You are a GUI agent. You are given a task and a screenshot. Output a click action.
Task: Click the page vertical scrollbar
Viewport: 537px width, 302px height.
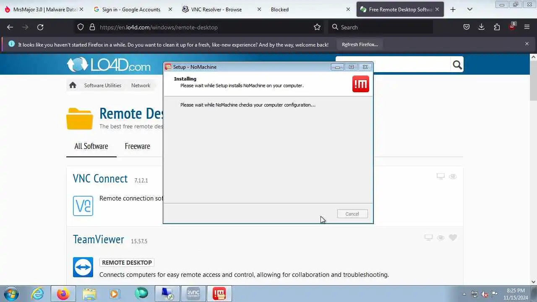[533, 80]
